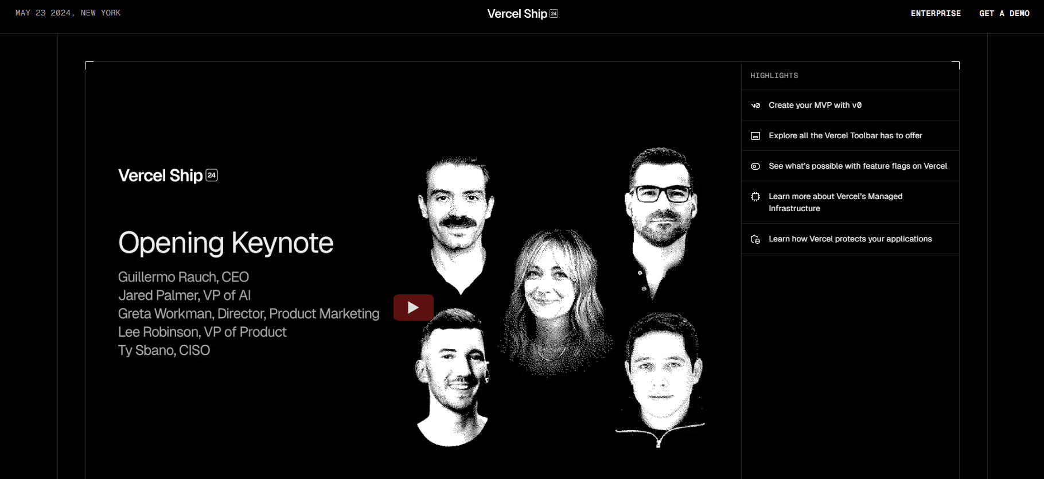Click the Vercel Ship logo inside video thumbnail

pos(167,176)
